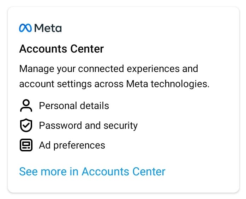Viewport: 246px width, 199px height.
Task: Click 'See more' at the link start
Action: click(43, 171)
